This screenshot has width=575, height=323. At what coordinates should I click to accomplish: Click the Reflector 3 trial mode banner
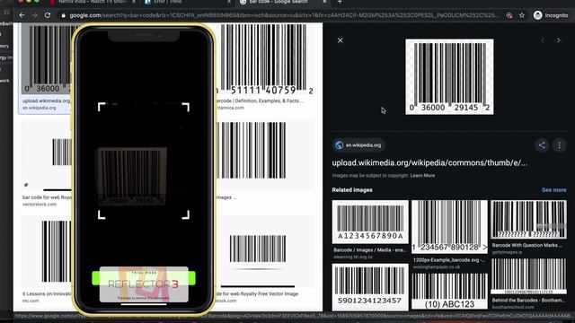144,284
